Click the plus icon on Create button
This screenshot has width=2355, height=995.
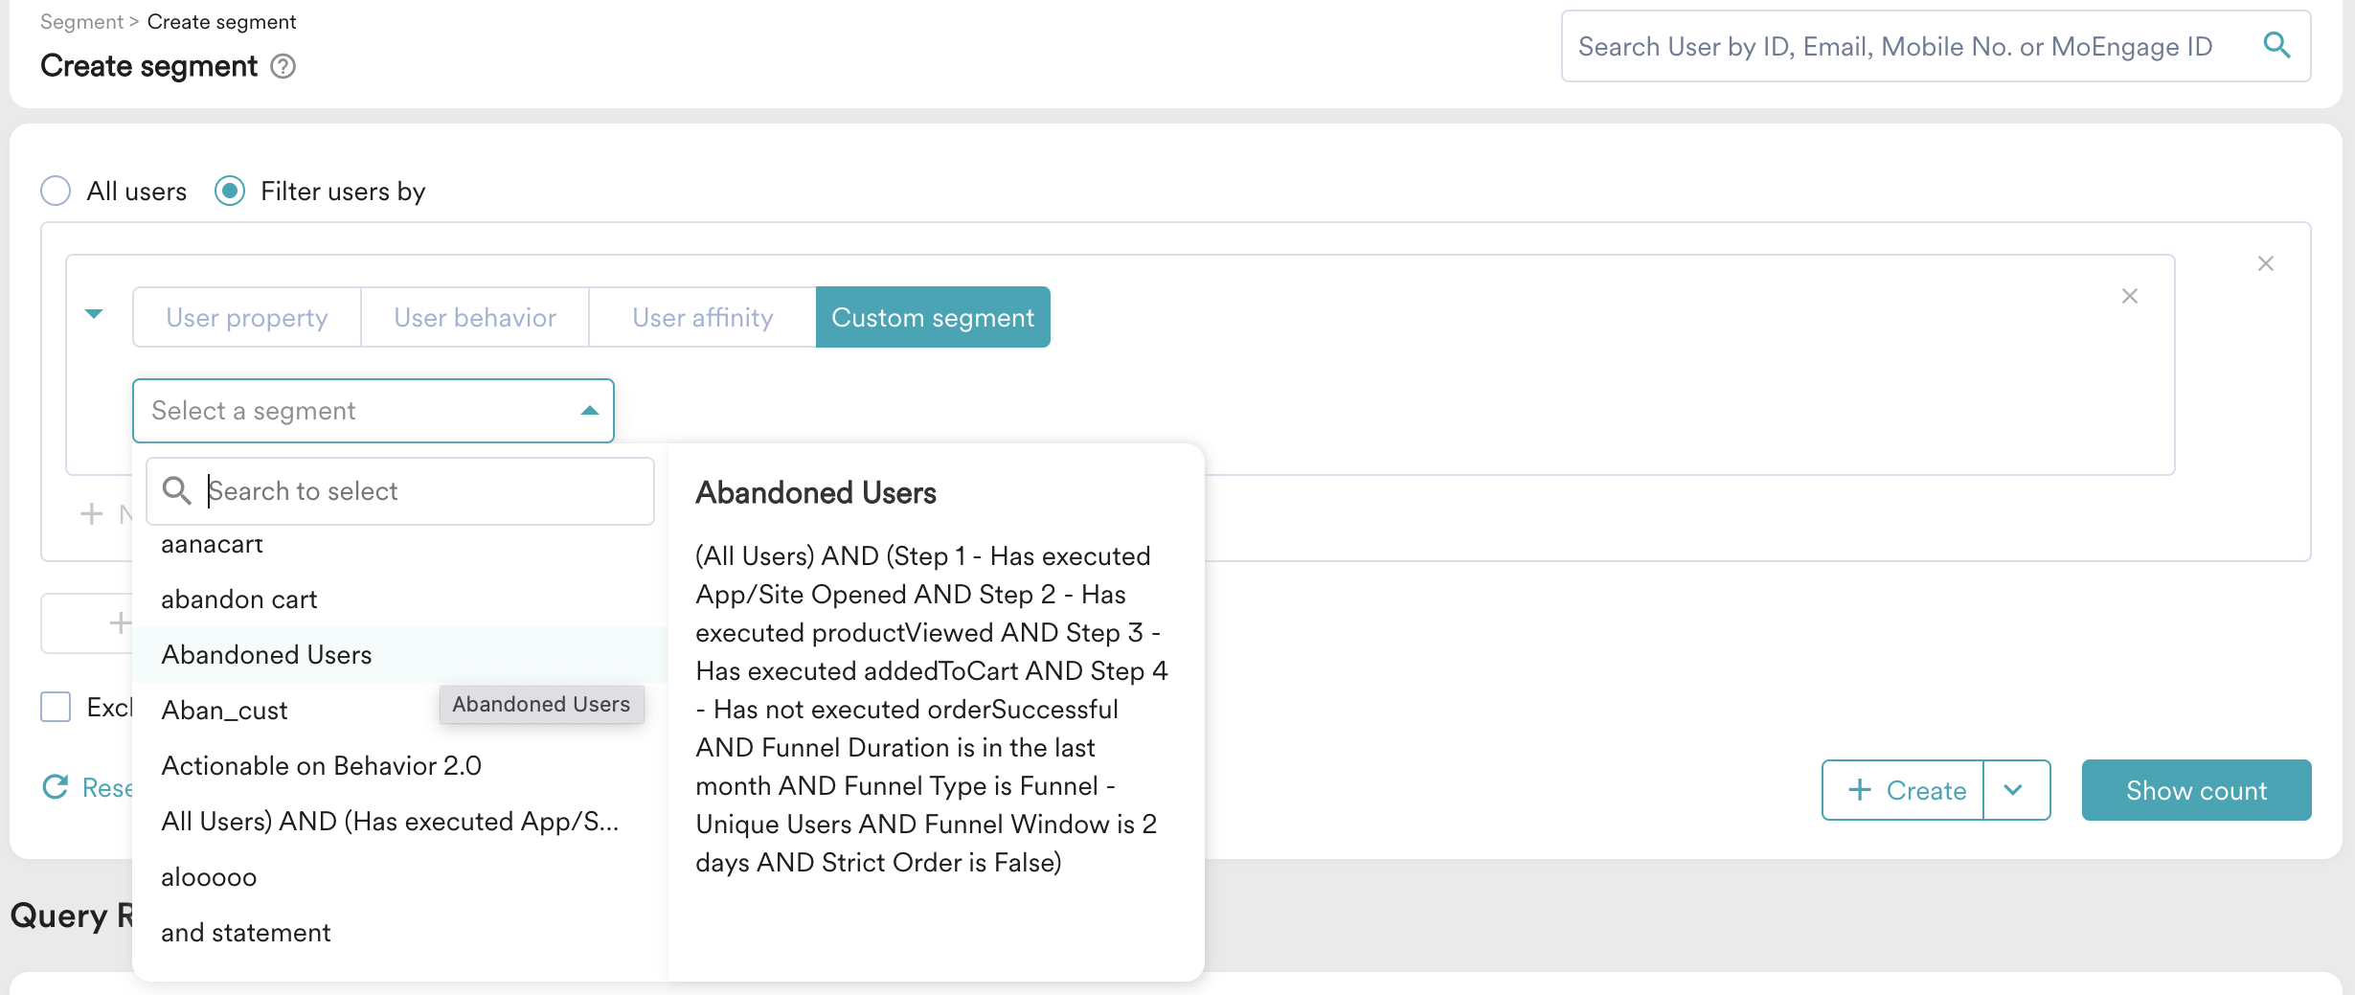tap(1859, 790)
